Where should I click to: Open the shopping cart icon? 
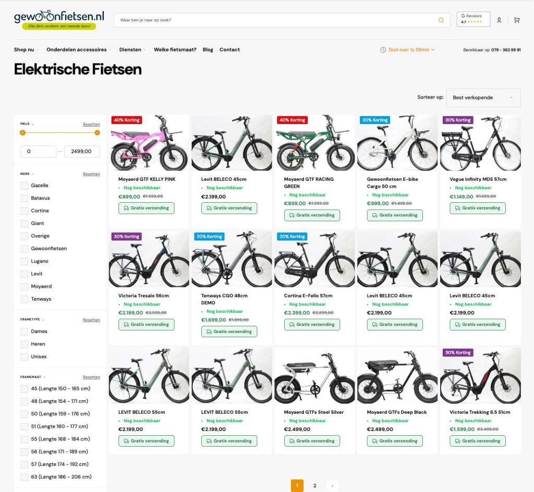pos(517,20)
